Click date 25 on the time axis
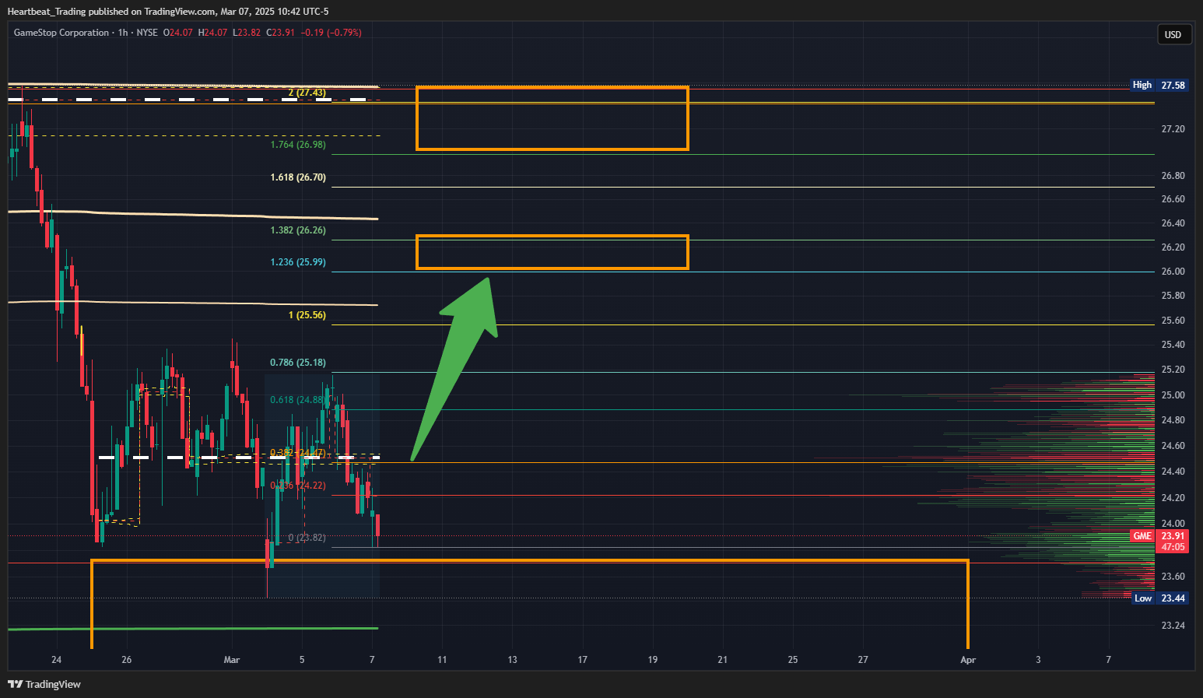 coord(793,660)
